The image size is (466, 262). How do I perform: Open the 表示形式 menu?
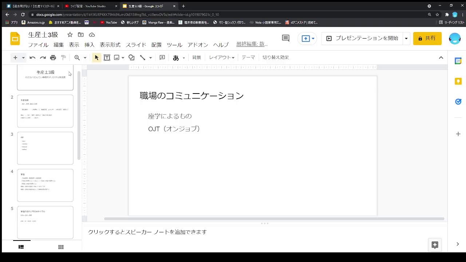point(110,45)
